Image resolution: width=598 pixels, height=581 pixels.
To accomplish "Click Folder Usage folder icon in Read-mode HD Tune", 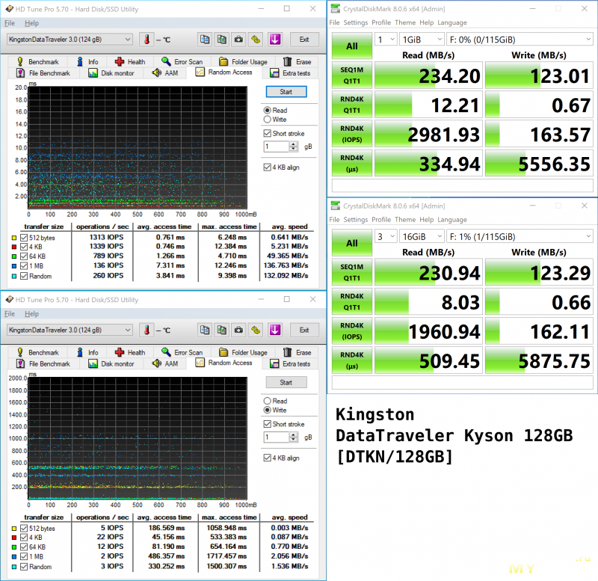I will pos(224,61).
